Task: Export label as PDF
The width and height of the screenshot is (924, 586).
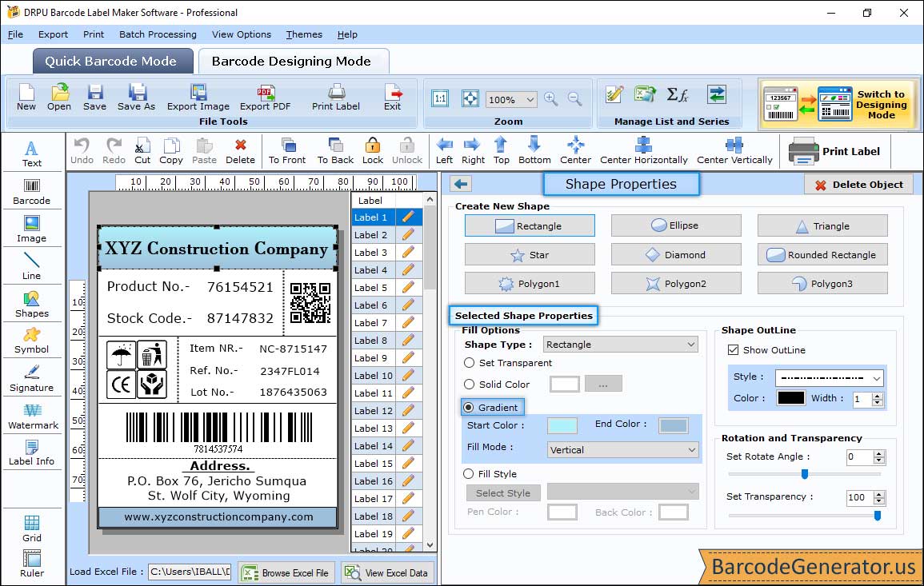Action: (265, 98)
